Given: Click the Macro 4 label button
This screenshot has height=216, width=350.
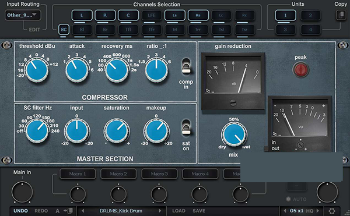Looking at the screenshot, I should [x=200, y=174].
